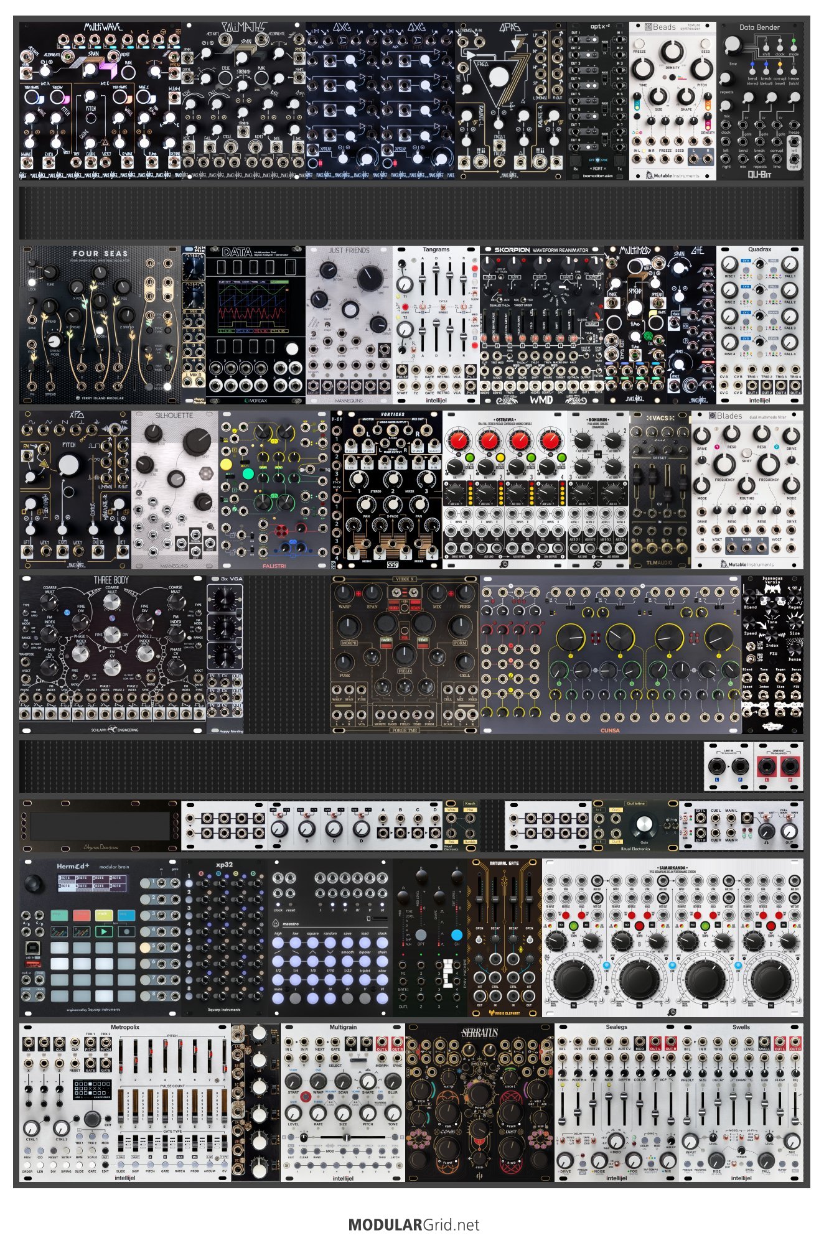Select the Data Bender module
The height and width of the screenshot is (1238, 829).
(x=760, y=101)
